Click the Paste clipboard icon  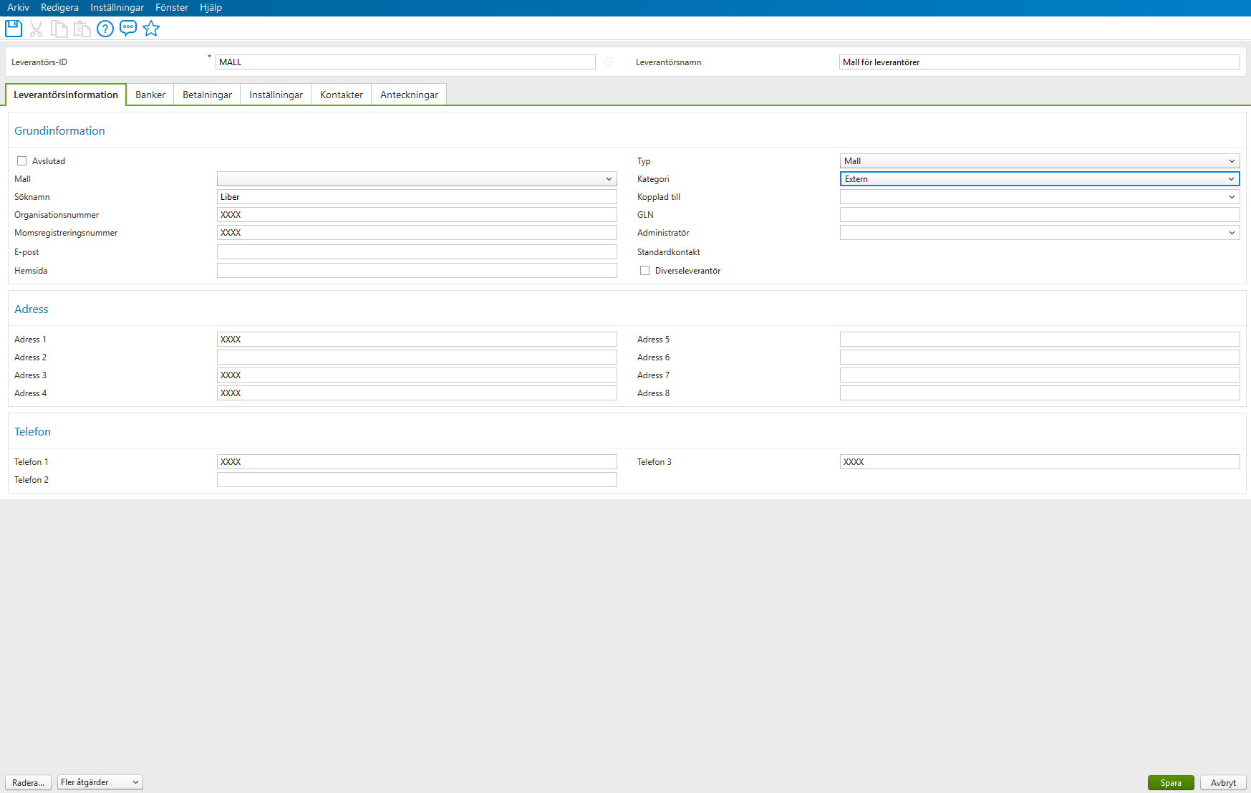coord(82,29)
